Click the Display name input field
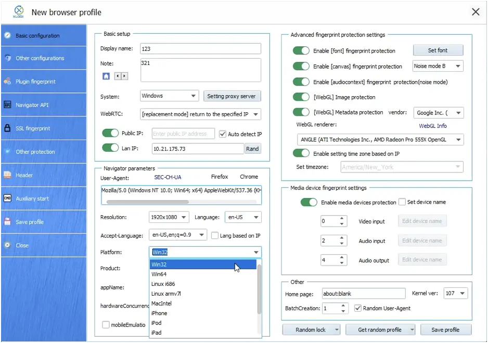The height and width of the screenshot is (343, 488). tap(200, 49)
